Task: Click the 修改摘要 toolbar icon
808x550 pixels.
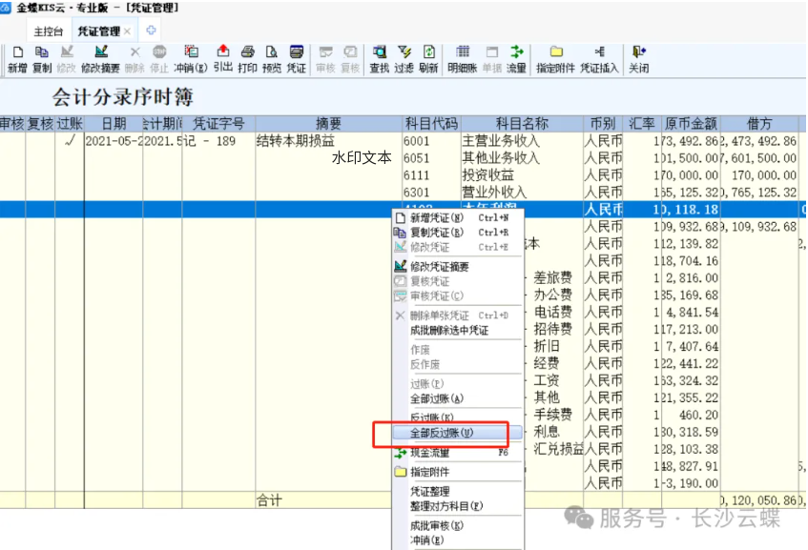Action: pos(100,58)
